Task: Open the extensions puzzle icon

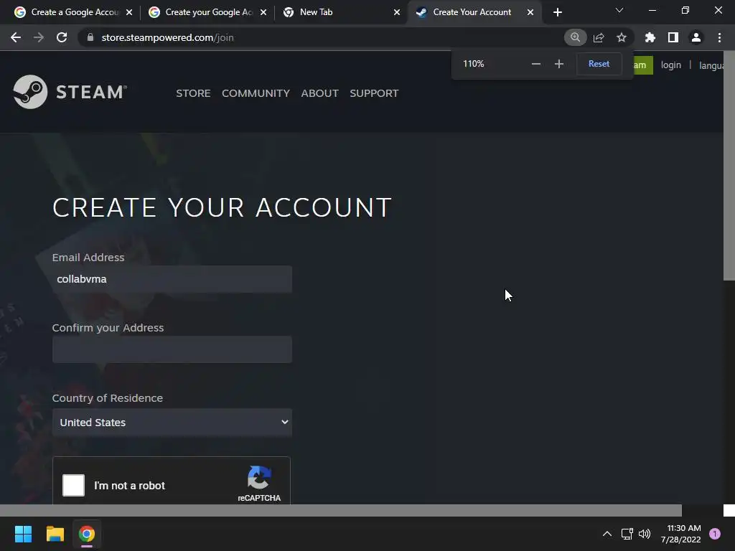Action: tap(650, 37)
